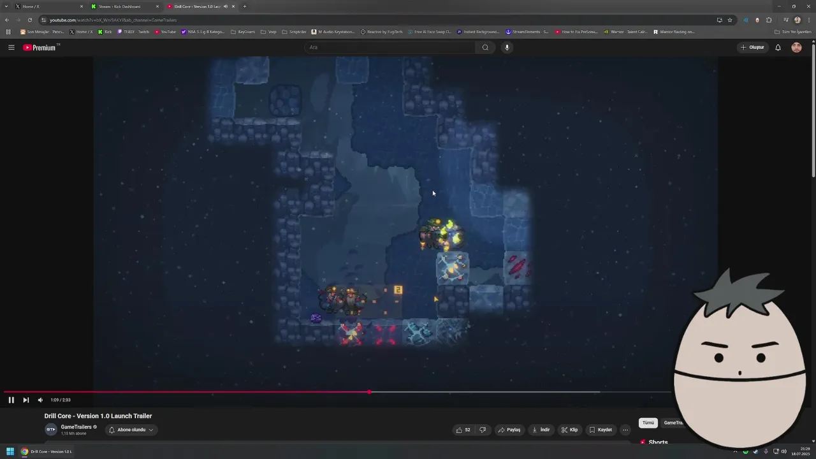Create a clip with Klip
Screen dimensions: 816x459
(x=569, y=430)
